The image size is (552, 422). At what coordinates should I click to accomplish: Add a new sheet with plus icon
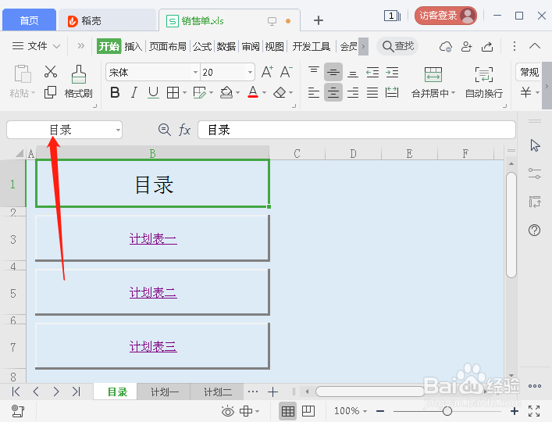(x=272, y=392)
